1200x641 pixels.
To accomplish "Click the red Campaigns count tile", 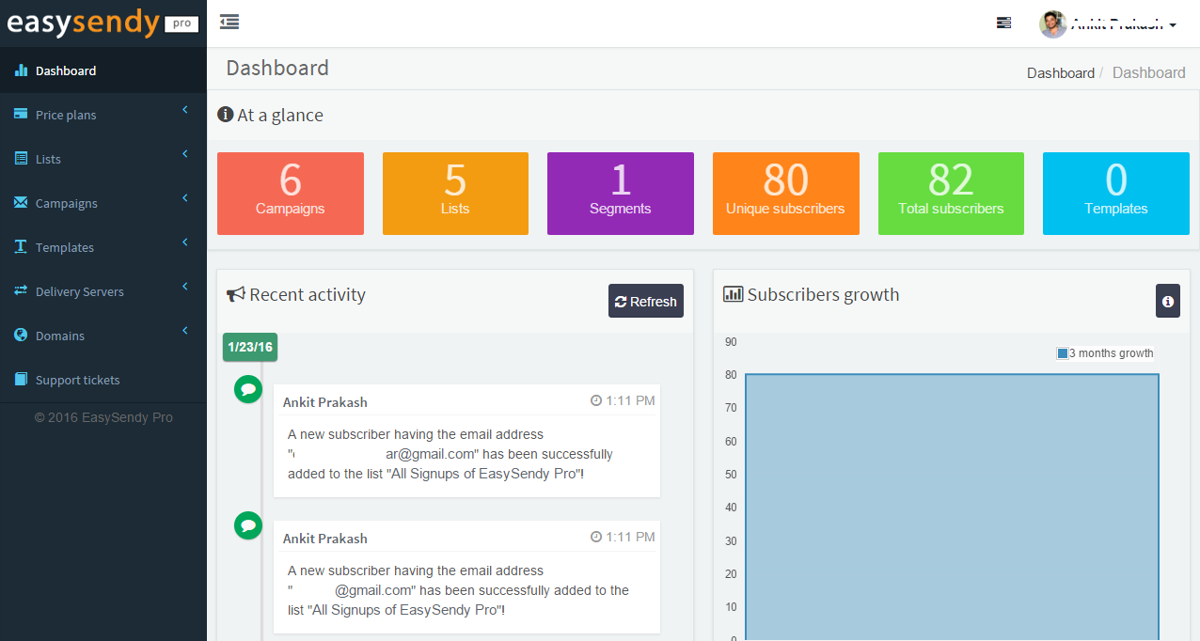I will (x=290, y=194).
